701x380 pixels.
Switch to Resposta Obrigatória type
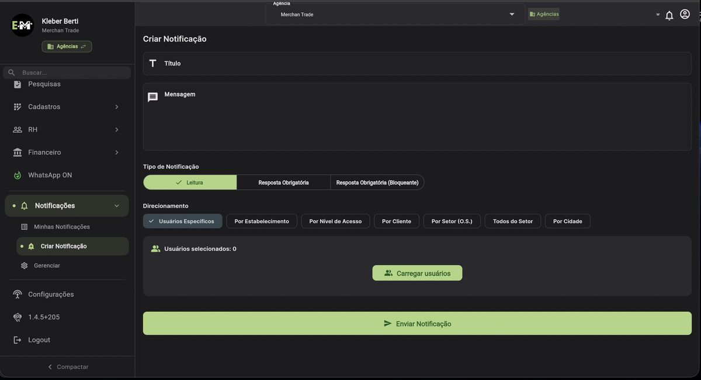tap(283, 182)
